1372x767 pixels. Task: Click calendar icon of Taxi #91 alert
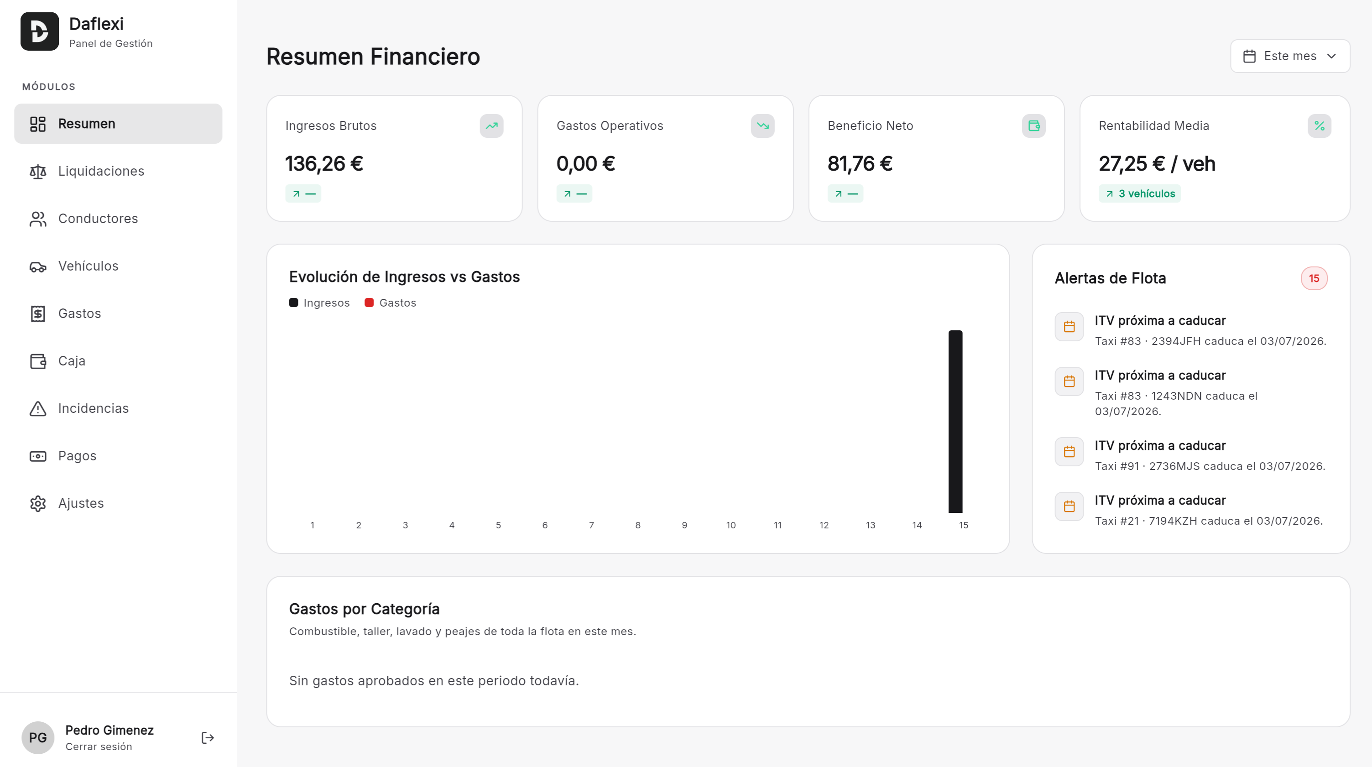tap(1069, 452)
